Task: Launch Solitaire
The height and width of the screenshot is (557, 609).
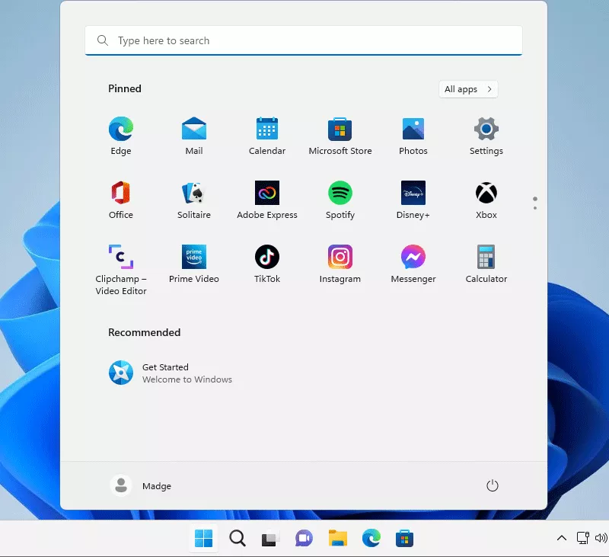Action: 193,193
